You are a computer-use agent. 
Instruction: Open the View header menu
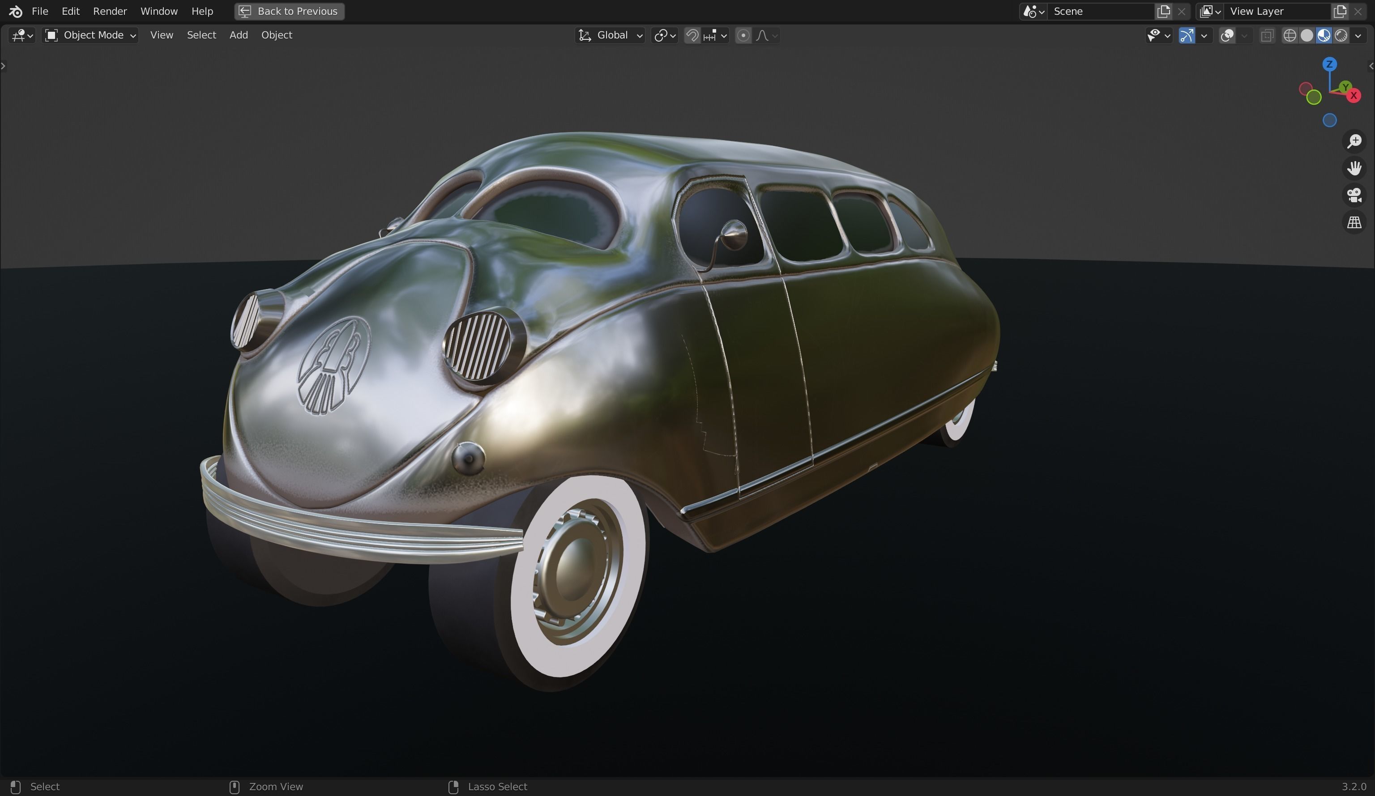162,35
